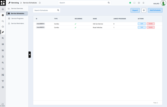167x107 pixels.
Task: Favorite this page with the star icon
Action: pyautogui.click(x=40, y=3)
